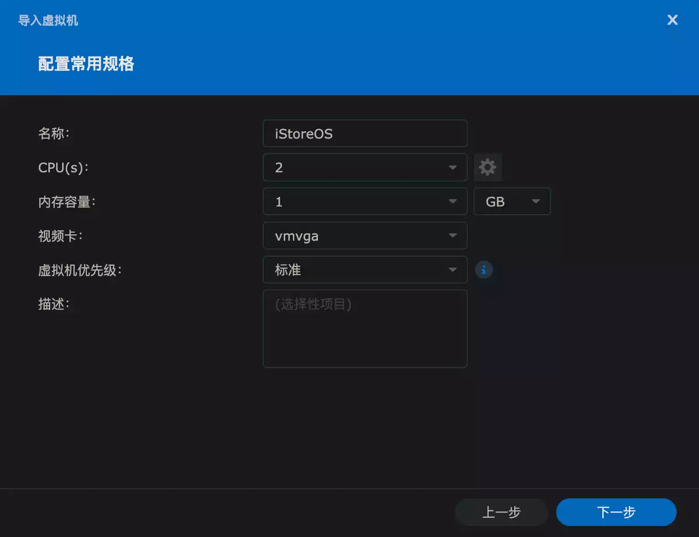Open CPU advanced settings gear icon
The width and height of the screenshot is (699, 537).
(487, 167)
